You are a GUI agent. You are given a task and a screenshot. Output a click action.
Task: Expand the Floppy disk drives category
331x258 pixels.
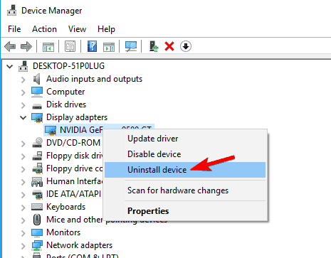pos(23,156)
